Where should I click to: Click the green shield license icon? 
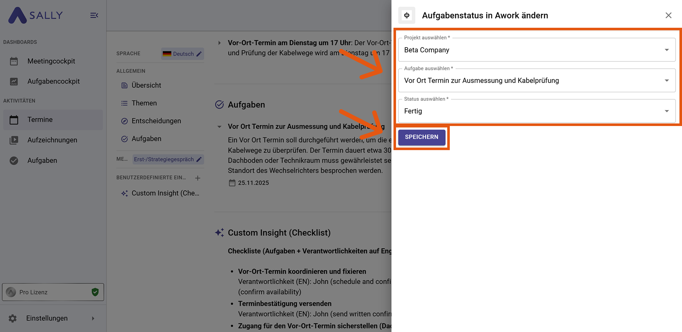pos(95,292)
